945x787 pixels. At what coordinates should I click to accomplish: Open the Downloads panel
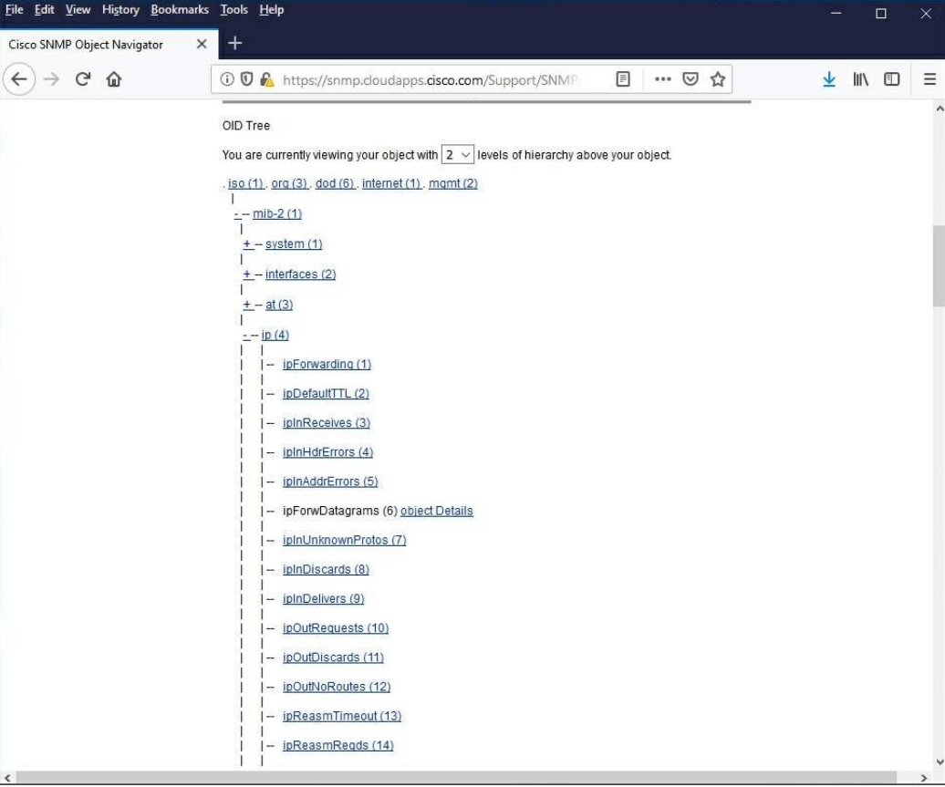point(829,79)
